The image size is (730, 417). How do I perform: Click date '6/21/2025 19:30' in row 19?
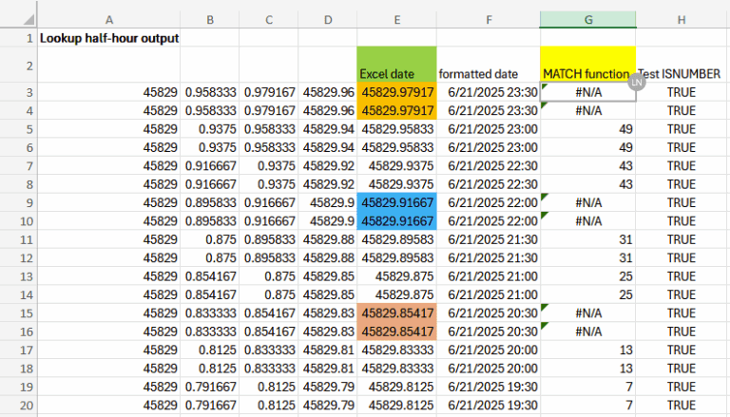click(x=489, y=387)
